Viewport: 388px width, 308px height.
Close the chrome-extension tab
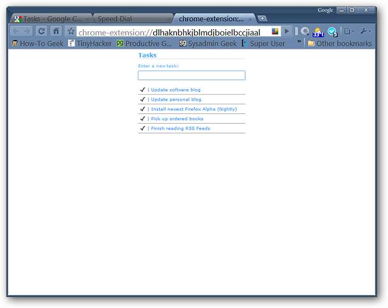(x=250, y=19)
